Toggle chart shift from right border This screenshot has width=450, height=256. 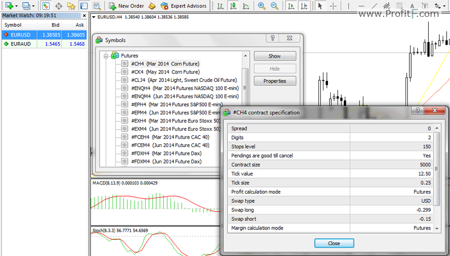pyautogui.click(x=304, y=6)
